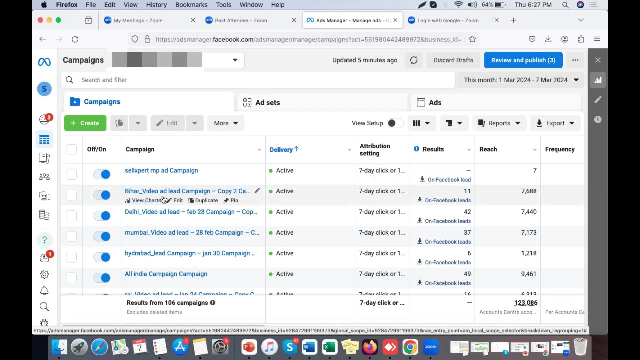Image resolution: width=640 pixels, height=360 pixels.
Task: Open the Audiences people sidebar icon
Action: (x=44, y=177)
